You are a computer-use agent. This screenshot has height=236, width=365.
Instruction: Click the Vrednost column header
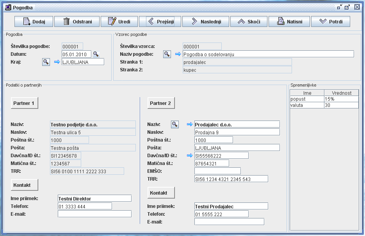point(341,93)
